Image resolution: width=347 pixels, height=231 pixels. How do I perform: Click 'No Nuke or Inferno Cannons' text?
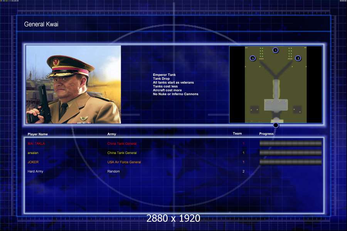coord(175,94)
